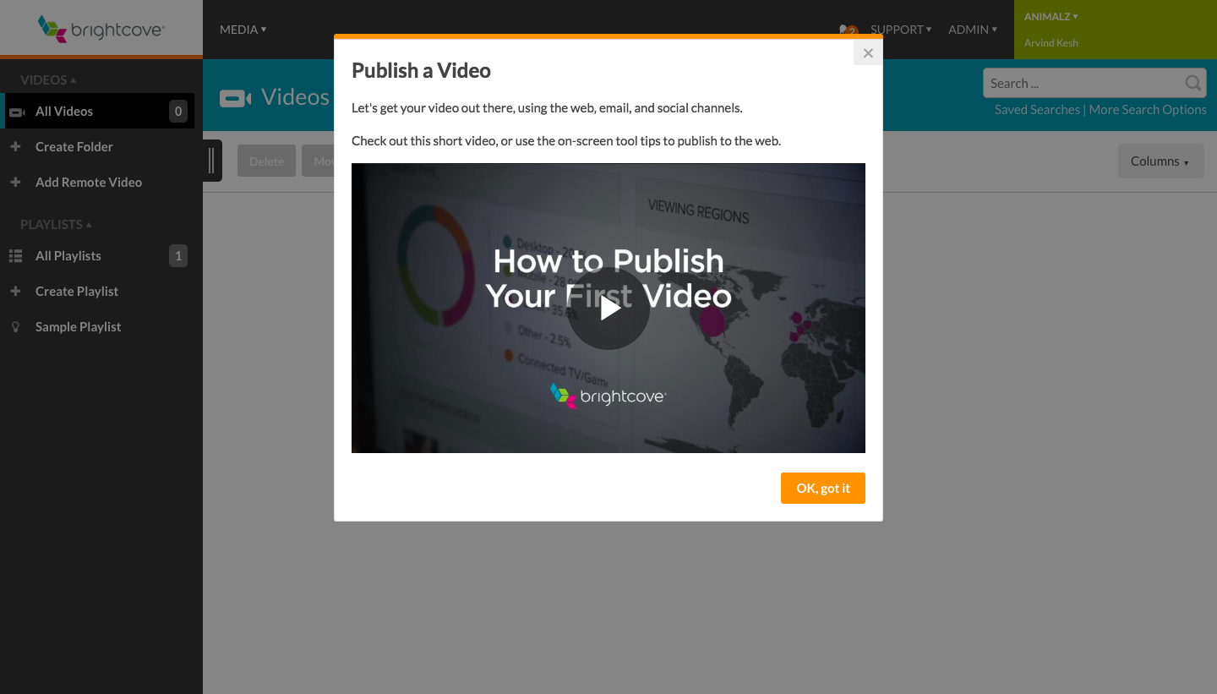Open the SUPPORT dropdown menu
The height and width of the screenshot is (694, 1217).
point(901,30)
